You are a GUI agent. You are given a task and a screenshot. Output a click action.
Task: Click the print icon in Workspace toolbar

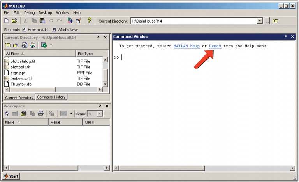tap(41, 114)
